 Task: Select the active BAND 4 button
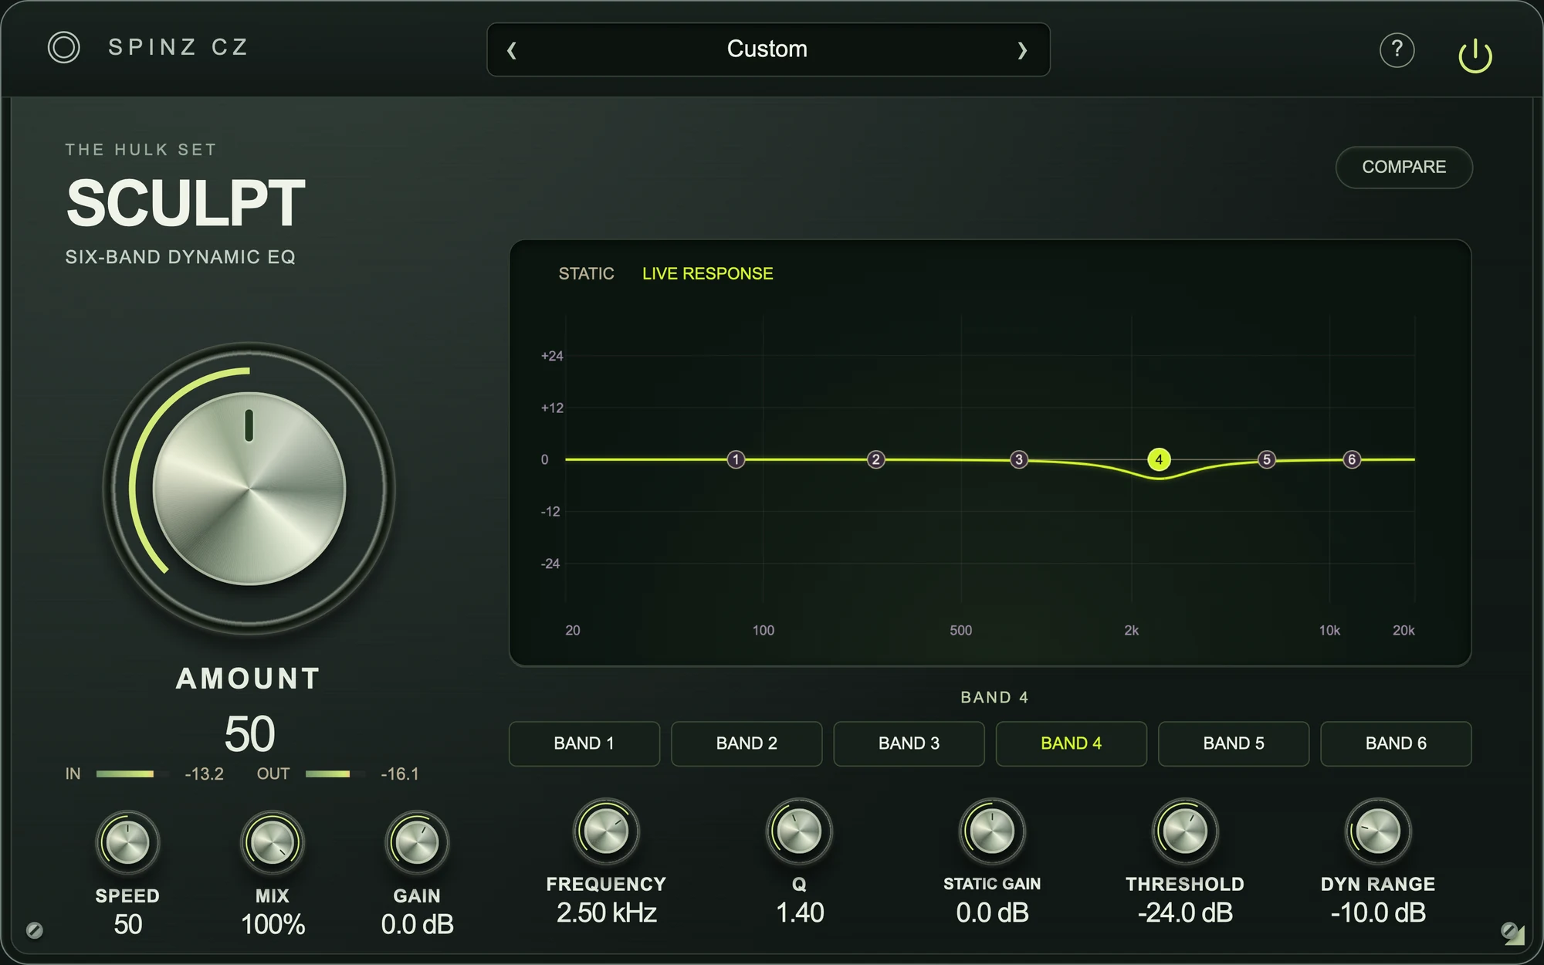(1072, 743)
